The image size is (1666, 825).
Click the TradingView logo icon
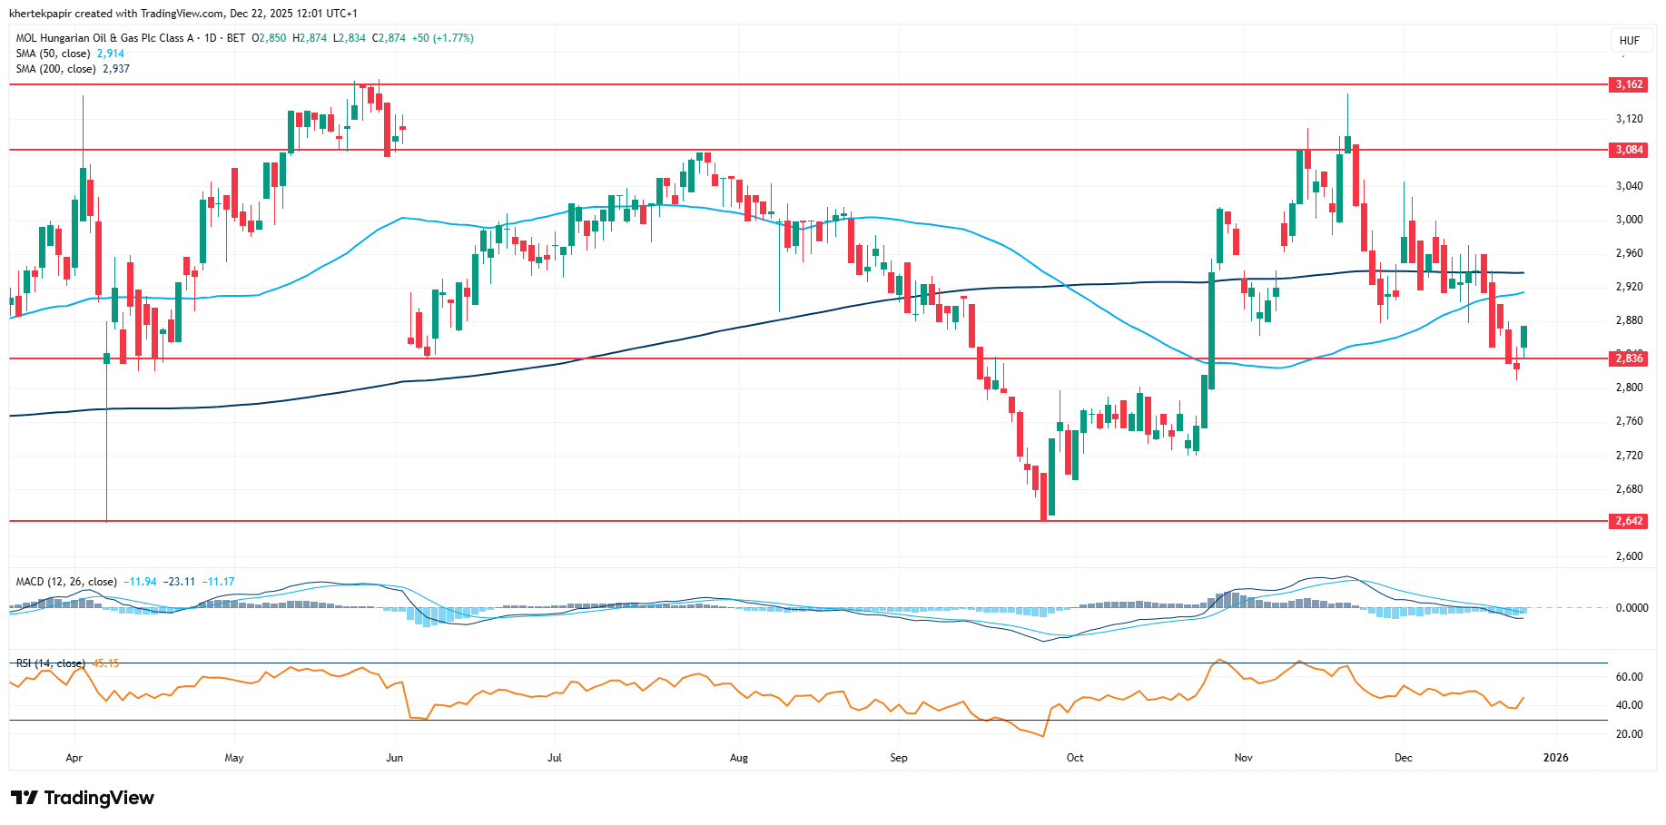[24, 798]
